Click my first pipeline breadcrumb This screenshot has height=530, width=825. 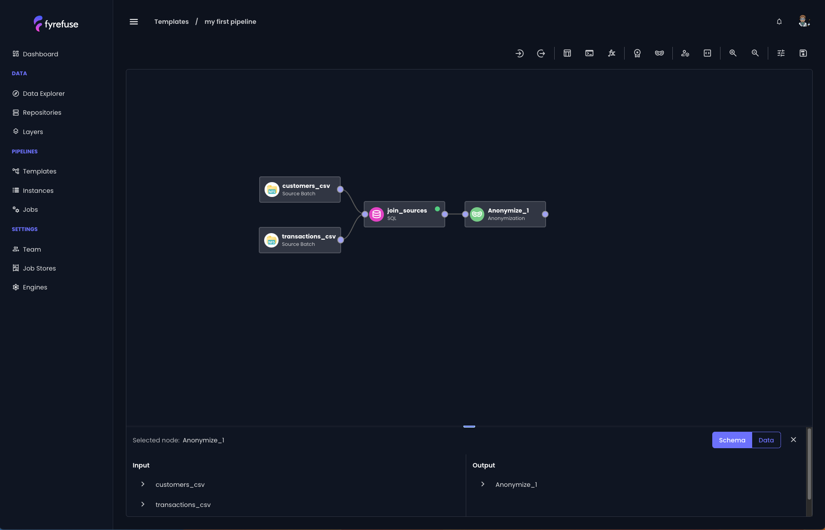pyautogui.click(x=230, y=21)
